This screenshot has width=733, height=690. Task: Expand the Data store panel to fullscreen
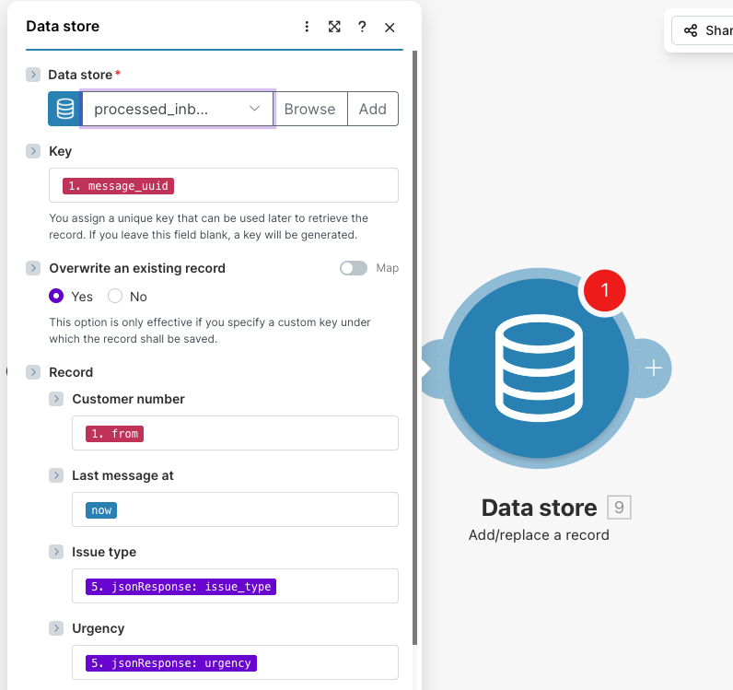point(334,27)
